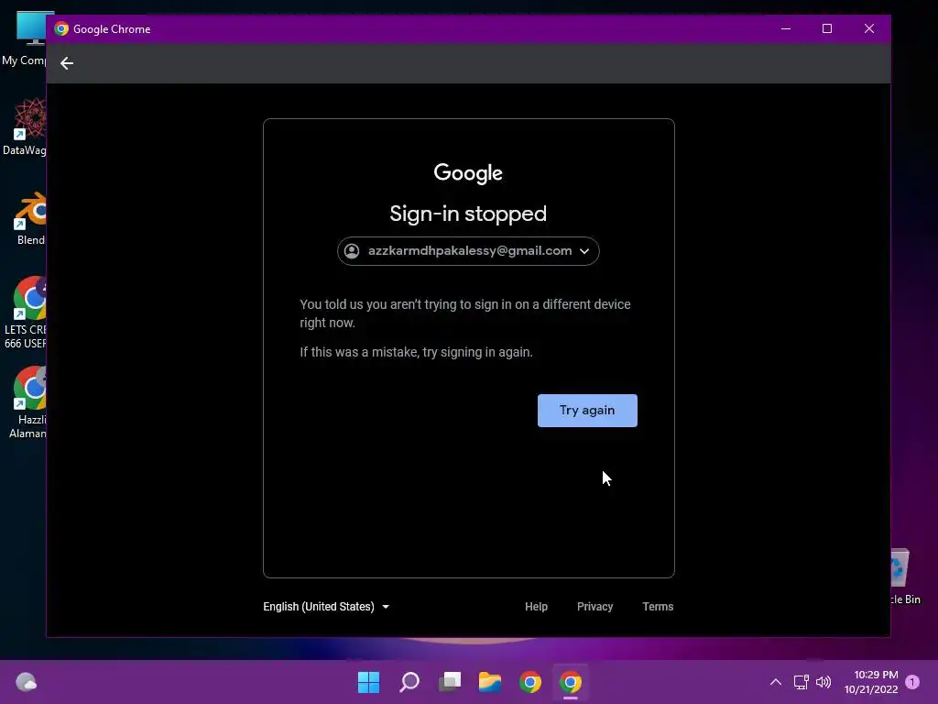Click the Chrome logo in the window title bar
This screenshot has height=704, width=938.
[x=61, y=28]
